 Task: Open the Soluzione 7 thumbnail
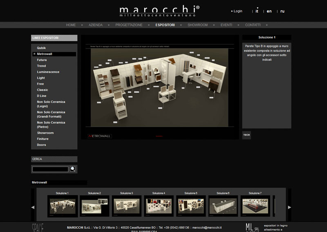[255, 206]
